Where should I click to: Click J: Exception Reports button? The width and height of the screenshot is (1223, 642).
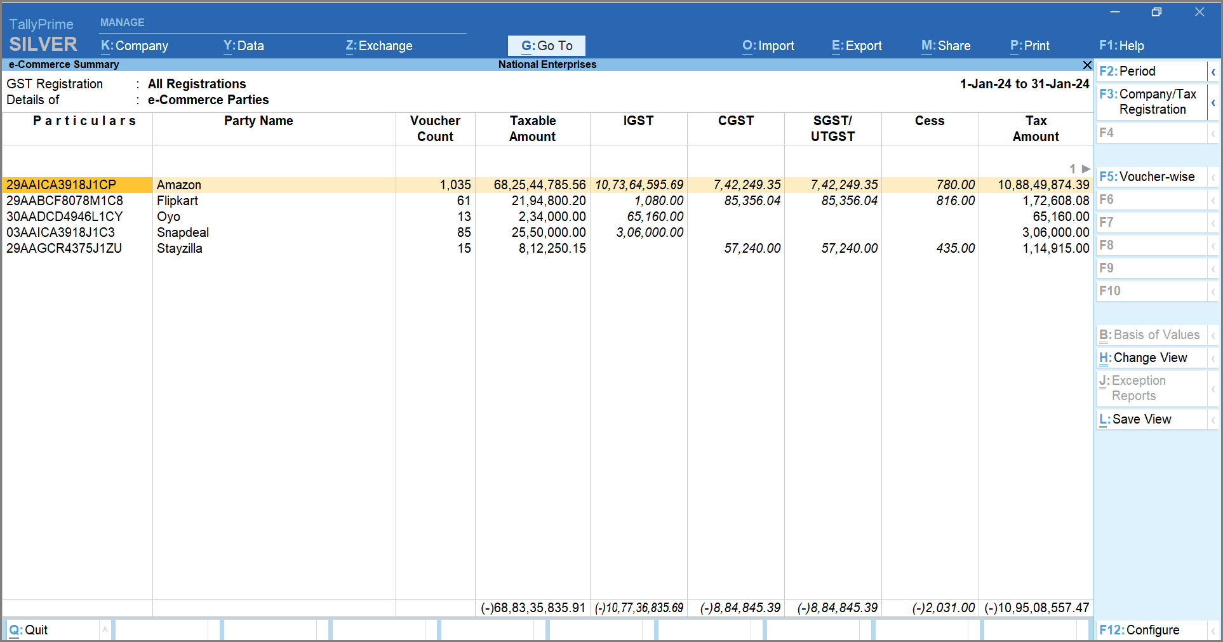(1151, 389)
